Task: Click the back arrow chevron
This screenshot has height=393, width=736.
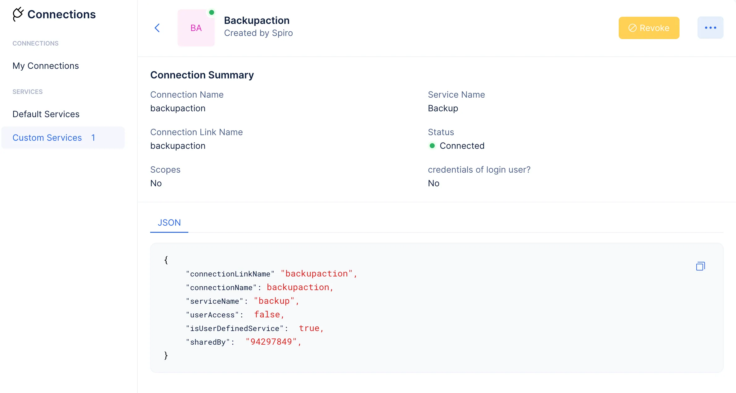Action: click(x=157, y=28)
